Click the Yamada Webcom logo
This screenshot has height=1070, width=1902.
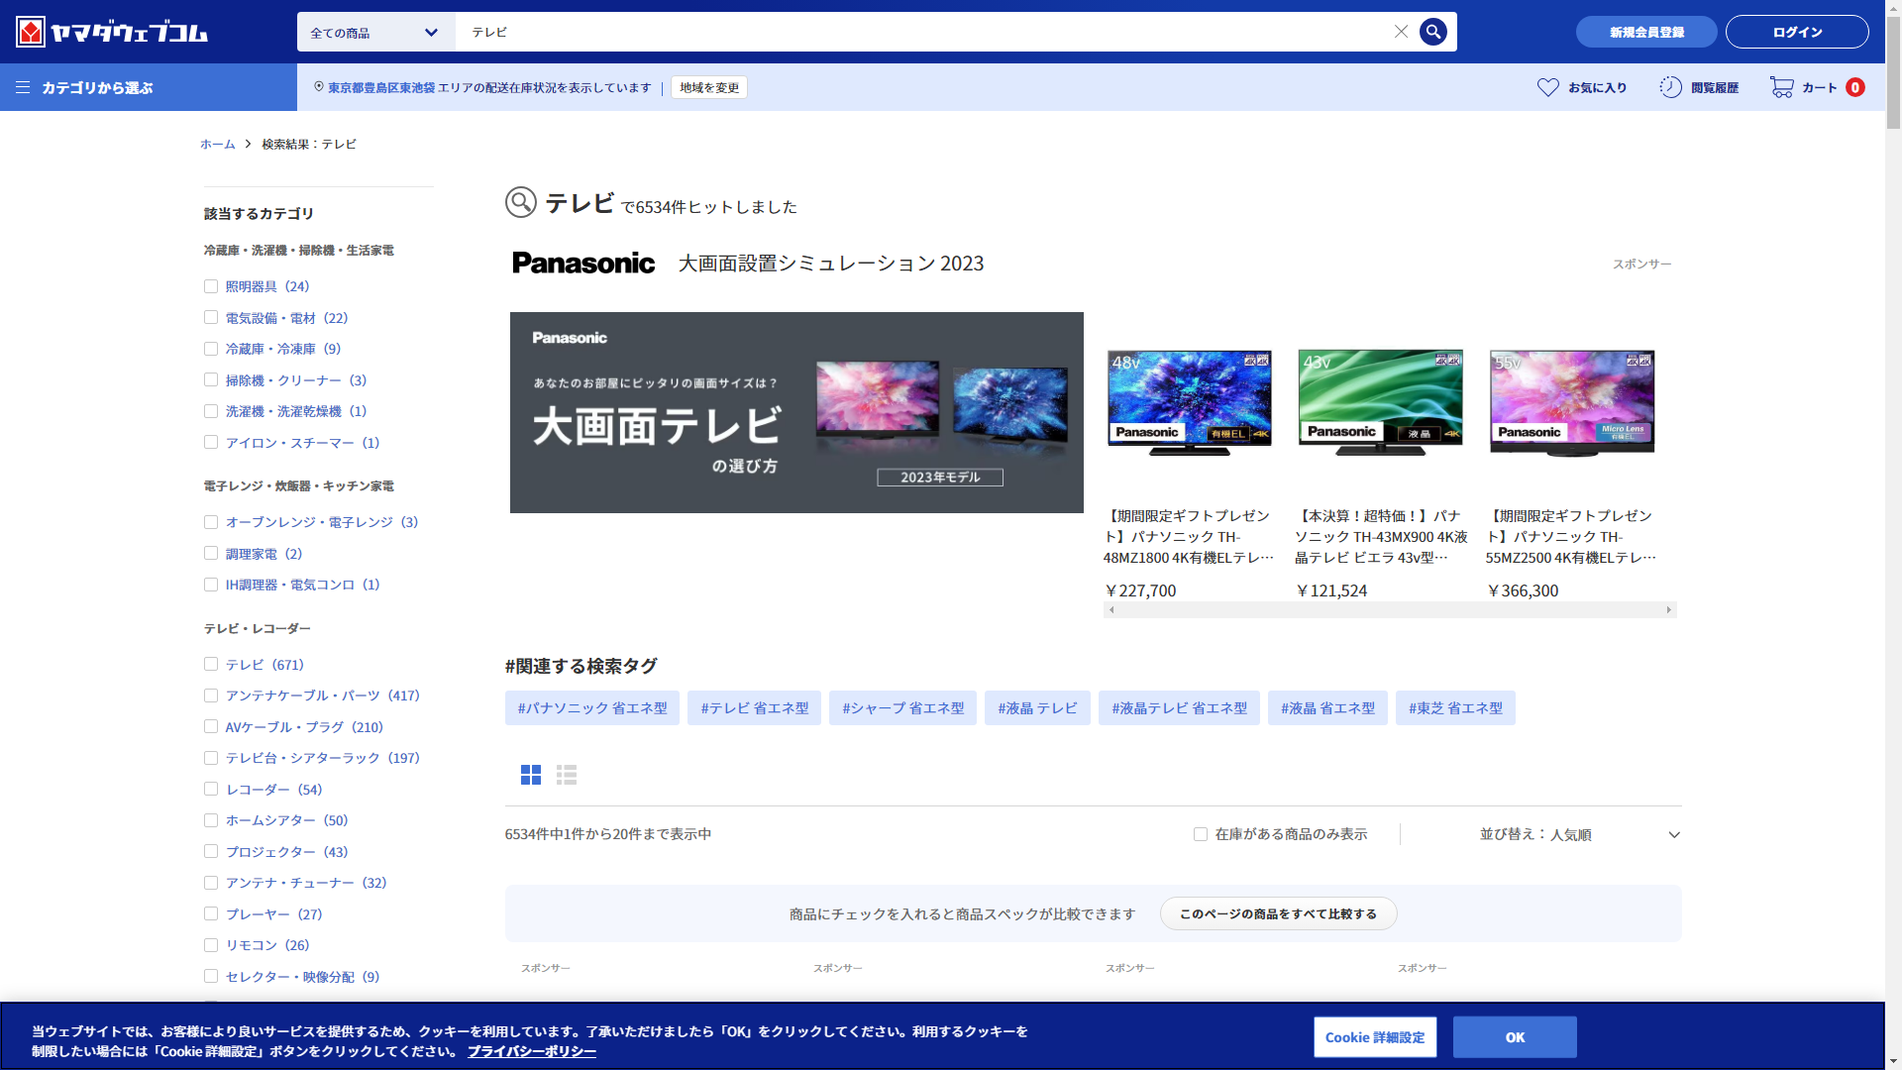click(x=111, y=32)
